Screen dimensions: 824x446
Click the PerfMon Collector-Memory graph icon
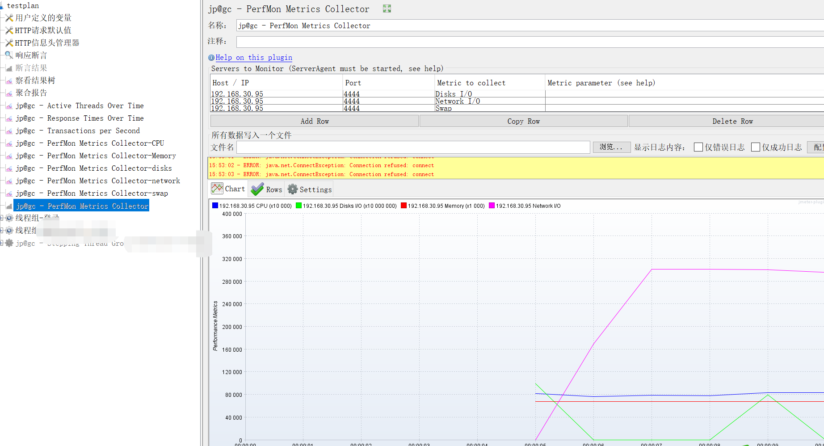[x=9, y=156]
